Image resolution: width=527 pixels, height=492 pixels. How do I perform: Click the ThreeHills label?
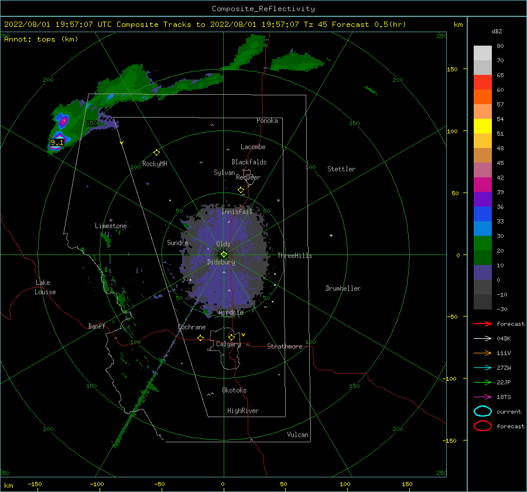click(295, 256)
